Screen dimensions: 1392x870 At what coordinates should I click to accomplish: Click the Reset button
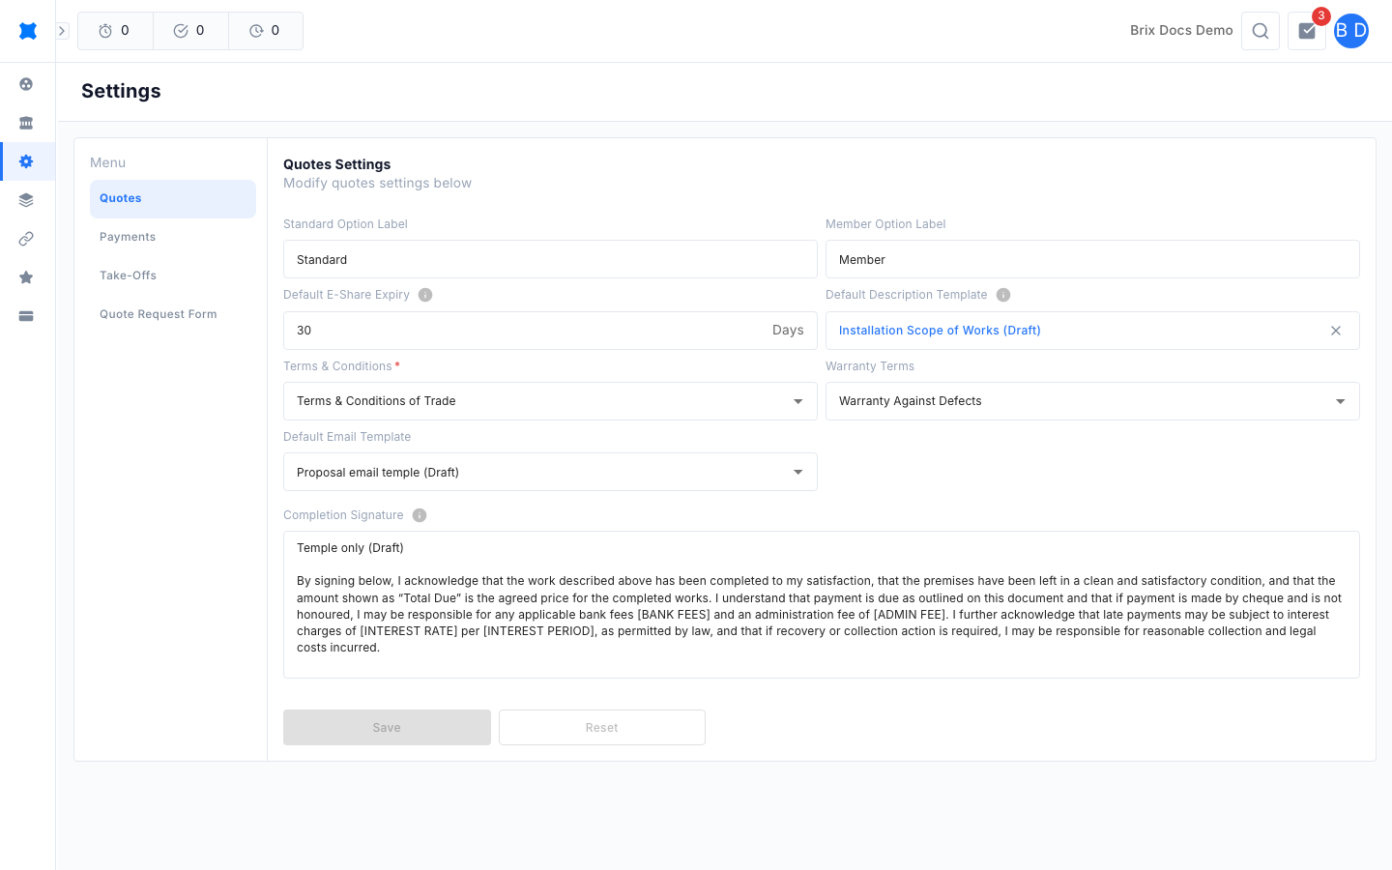(602, 728)
